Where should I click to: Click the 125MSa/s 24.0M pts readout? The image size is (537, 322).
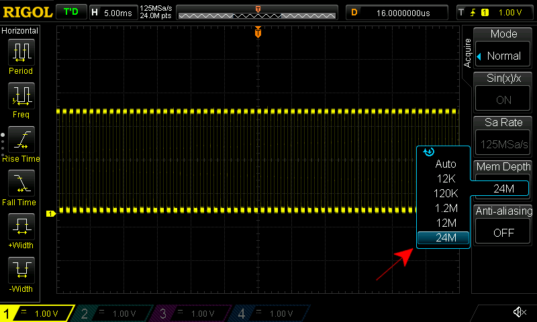click(x=156, y=12)
